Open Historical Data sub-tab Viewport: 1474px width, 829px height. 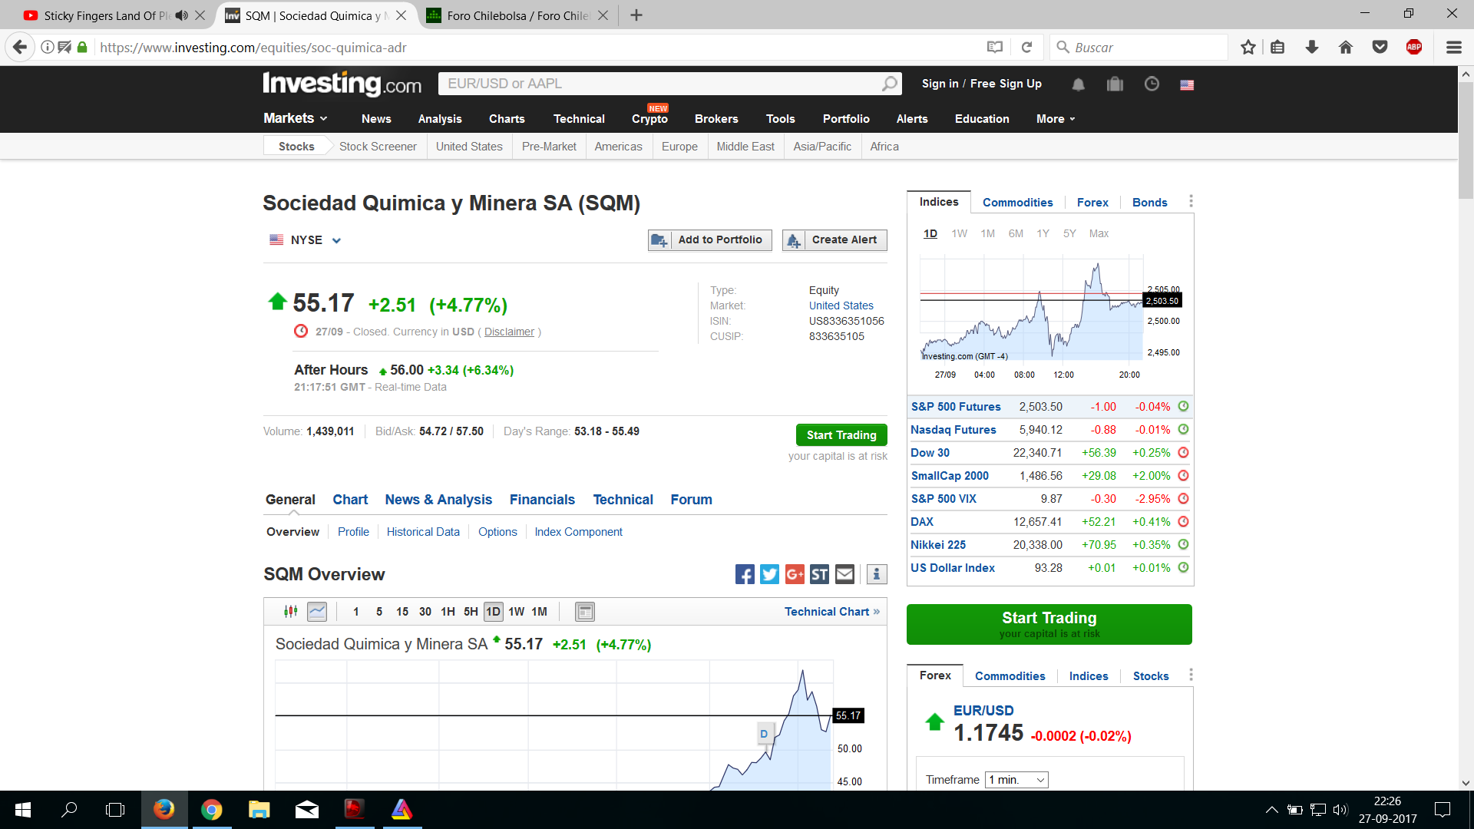pos(423,532)
